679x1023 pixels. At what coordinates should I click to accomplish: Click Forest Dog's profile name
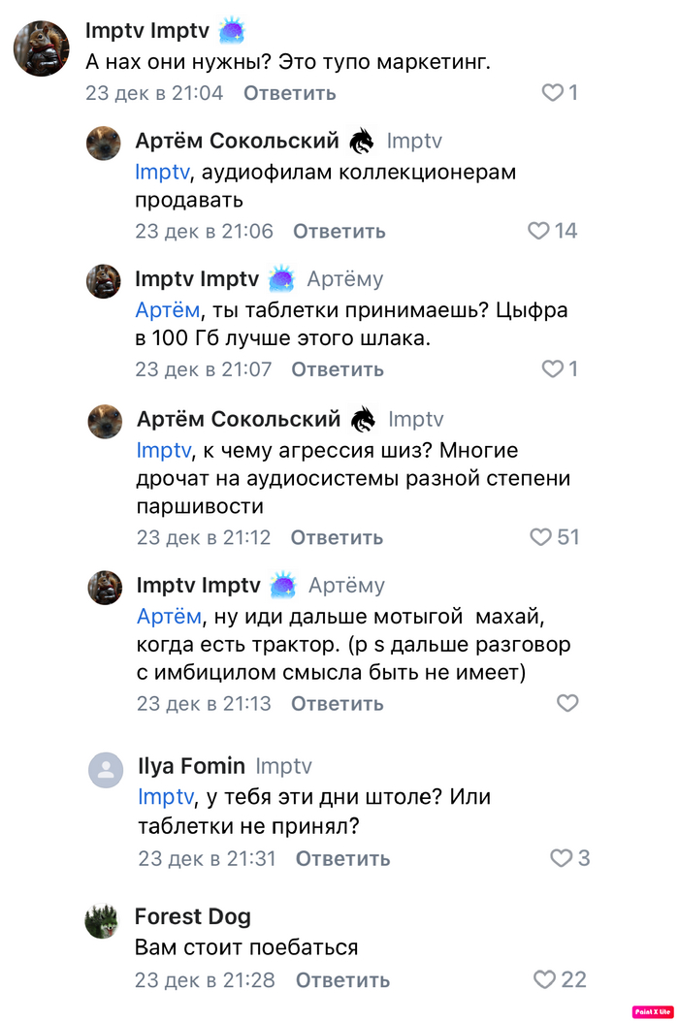click(192, 916)
